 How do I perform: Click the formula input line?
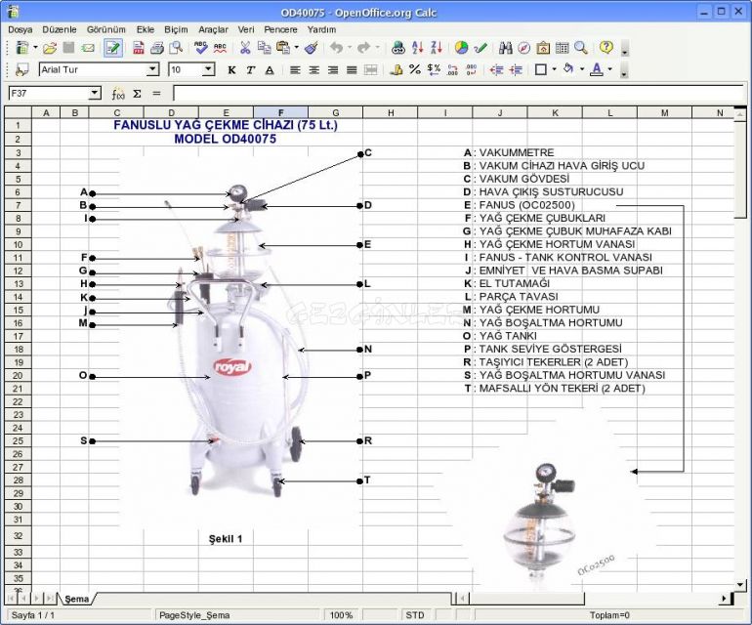pos(458,93)
